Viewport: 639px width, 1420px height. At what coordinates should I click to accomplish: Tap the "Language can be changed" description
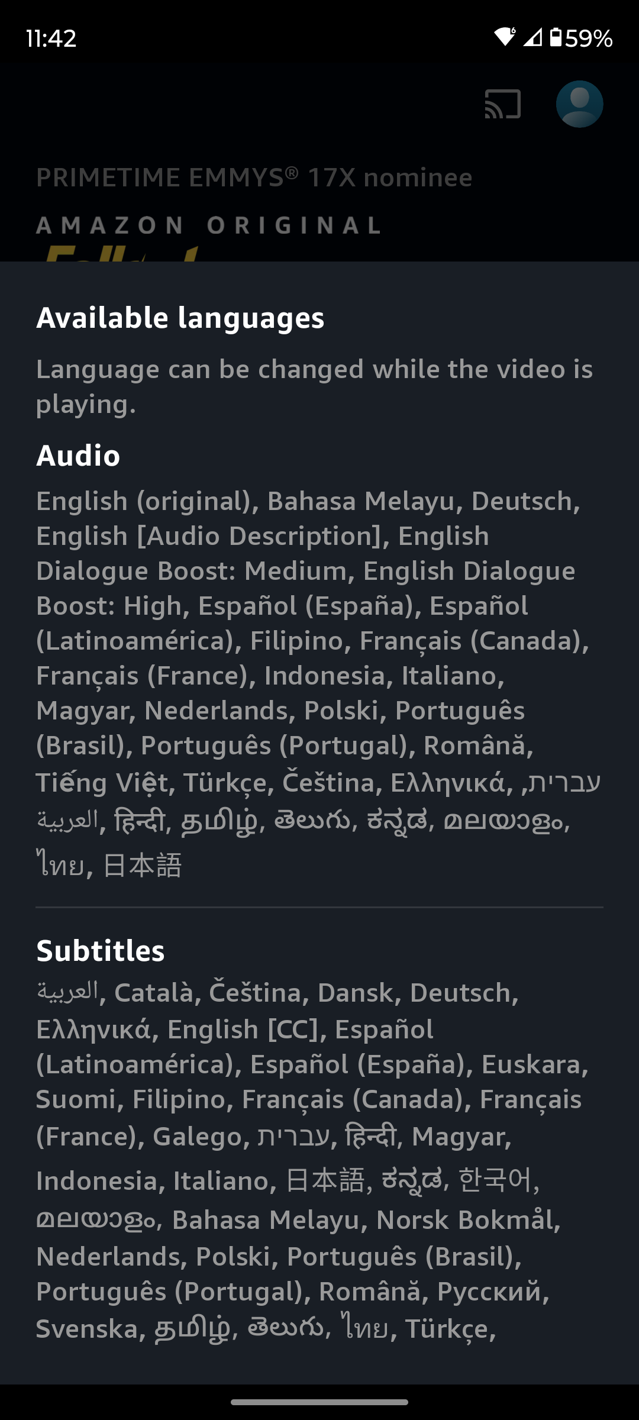tap(314, 386)
